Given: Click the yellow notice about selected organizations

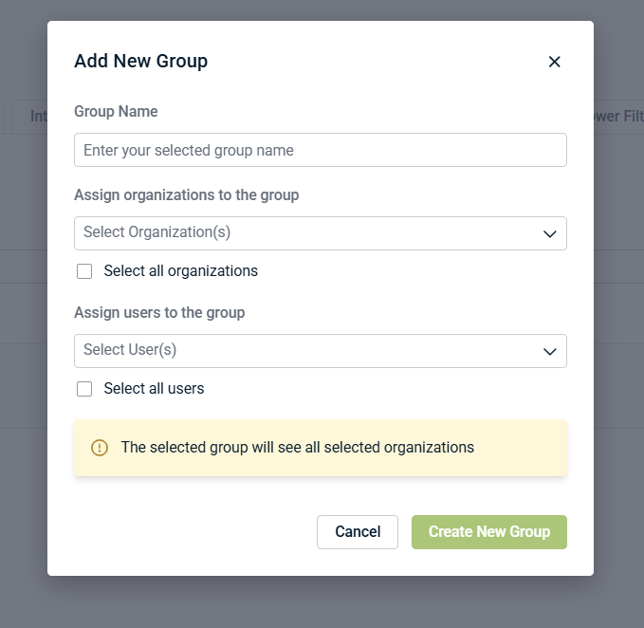Looking at the screenshot, I should click(x=321, y=448).
